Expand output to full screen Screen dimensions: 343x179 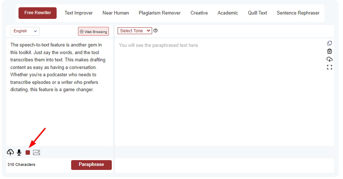point(330,67)
